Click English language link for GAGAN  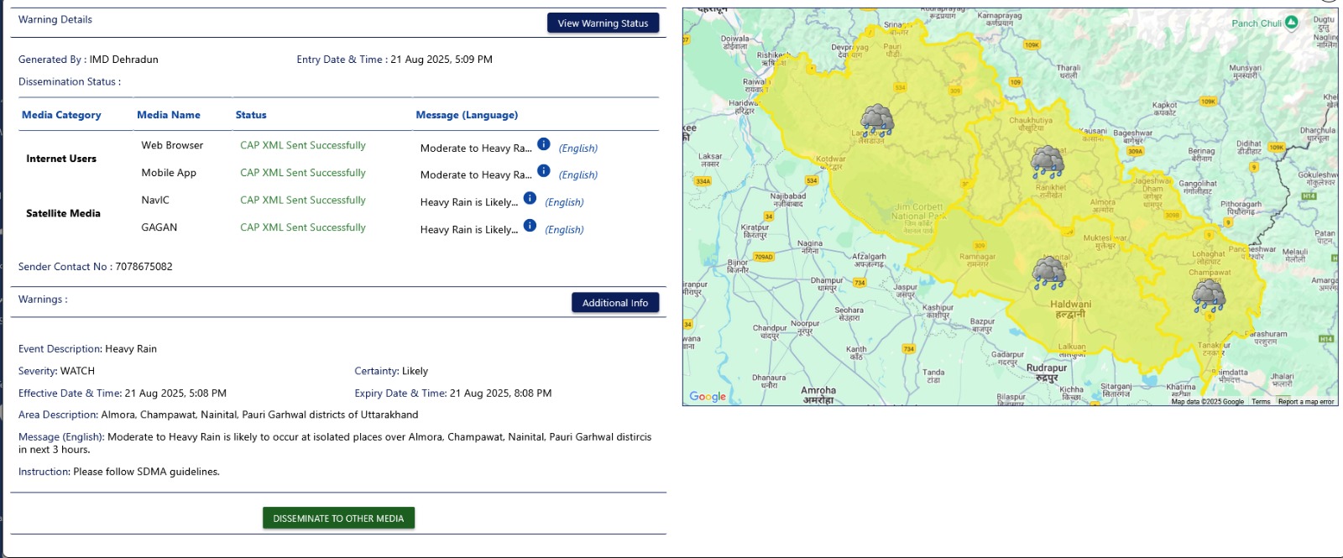point(564,230)
